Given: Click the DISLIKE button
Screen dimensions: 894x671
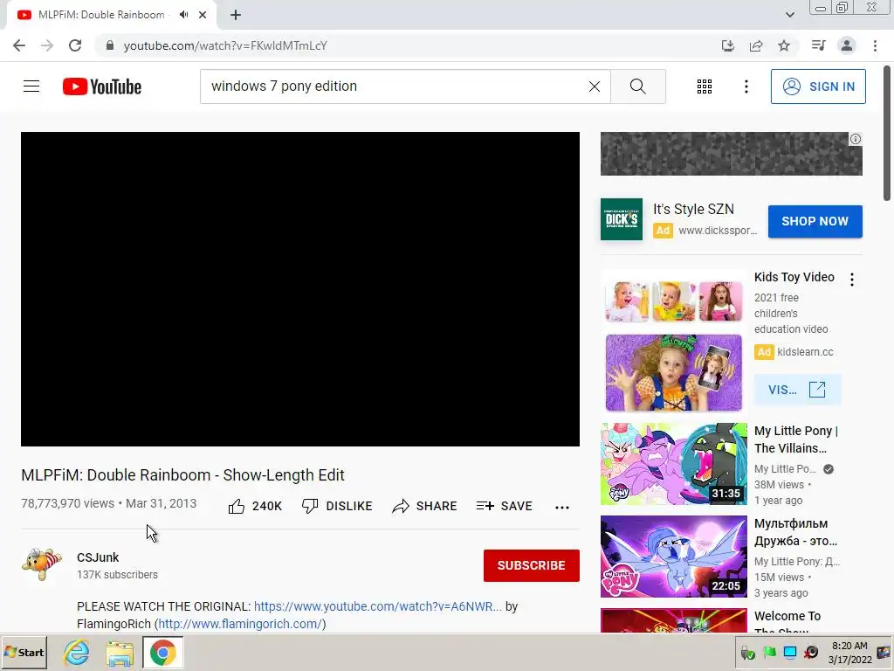Looking at the screenshot, I should pos(337,506).
